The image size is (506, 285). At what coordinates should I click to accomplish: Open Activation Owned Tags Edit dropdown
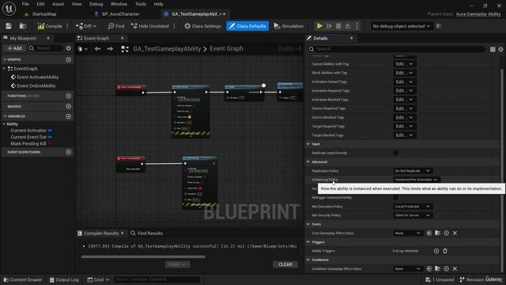click(404, 82)
